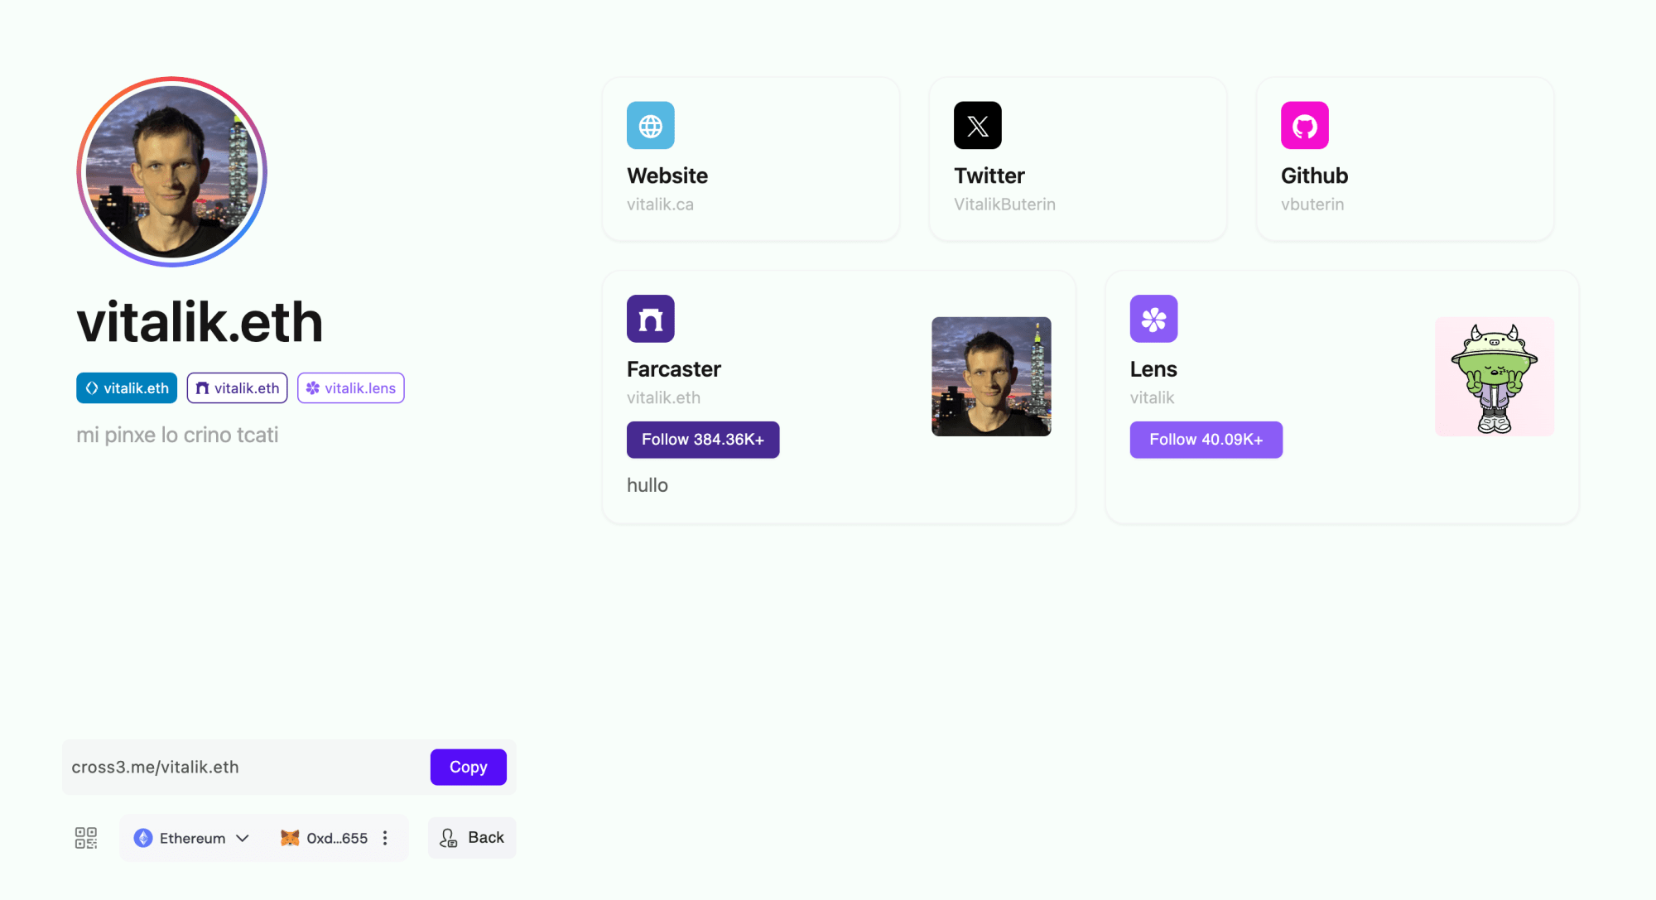The height and width of the screenshot is (900, 1656).
Task: Click the Lens protocol icon
Action: coord(1153,320)
